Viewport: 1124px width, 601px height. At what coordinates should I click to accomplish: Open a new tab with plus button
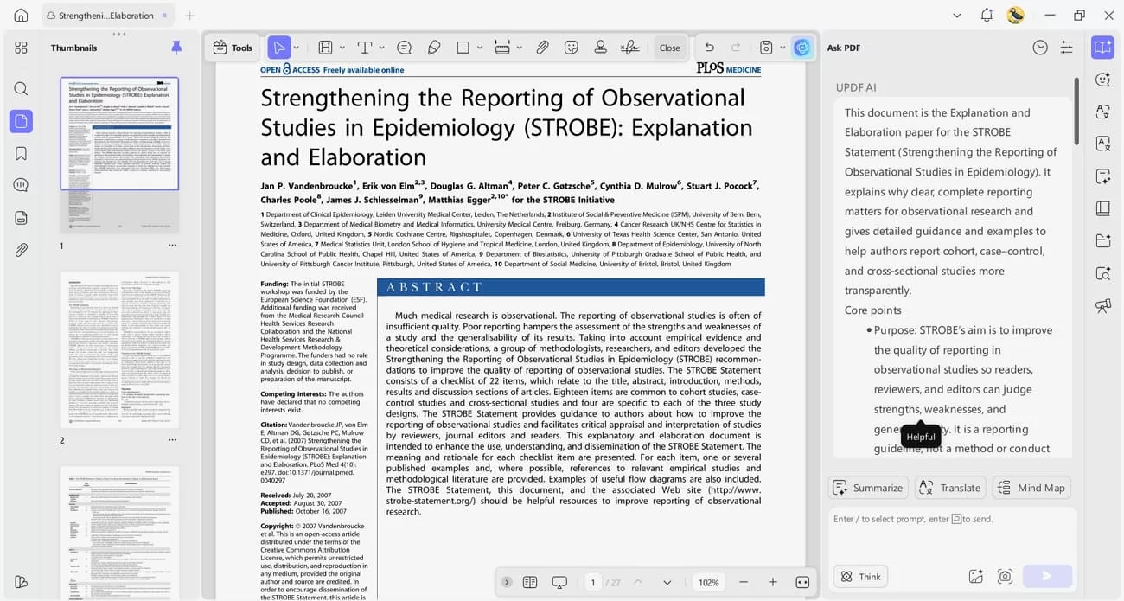click(x=190, y=16)
